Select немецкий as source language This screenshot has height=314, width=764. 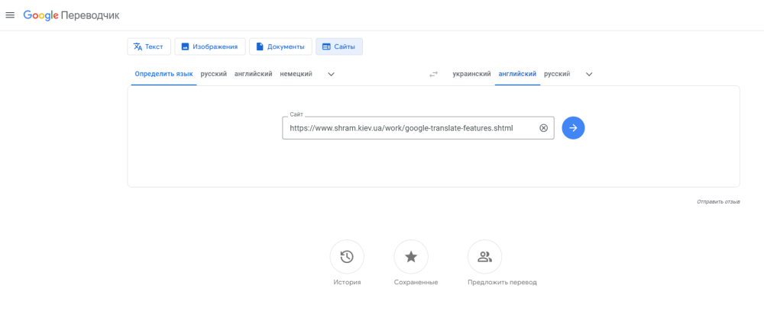(x=296, y=75)
